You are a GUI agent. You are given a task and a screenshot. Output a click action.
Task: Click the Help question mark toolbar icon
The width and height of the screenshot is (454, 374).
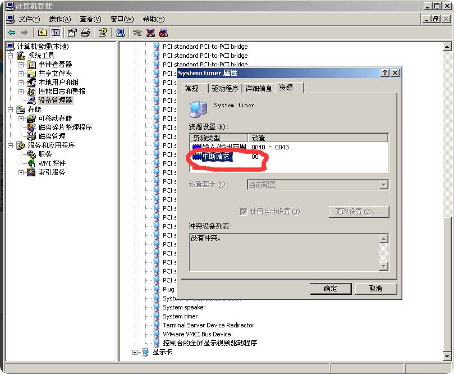pos(103,33)
